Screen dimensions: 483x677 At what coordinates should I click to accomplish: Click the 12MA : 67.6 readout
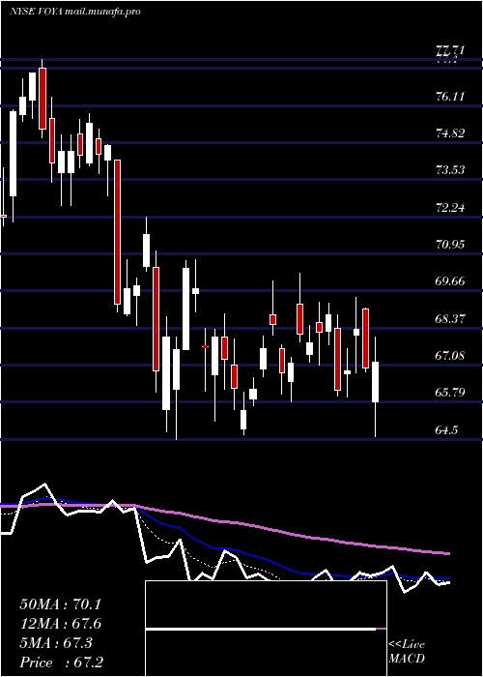coord(60,624)
